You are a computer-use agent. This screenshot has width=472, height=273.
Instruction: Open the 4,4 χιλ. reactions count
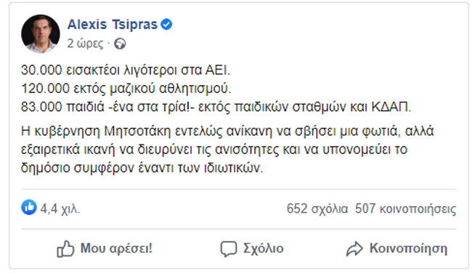(60, 208)
